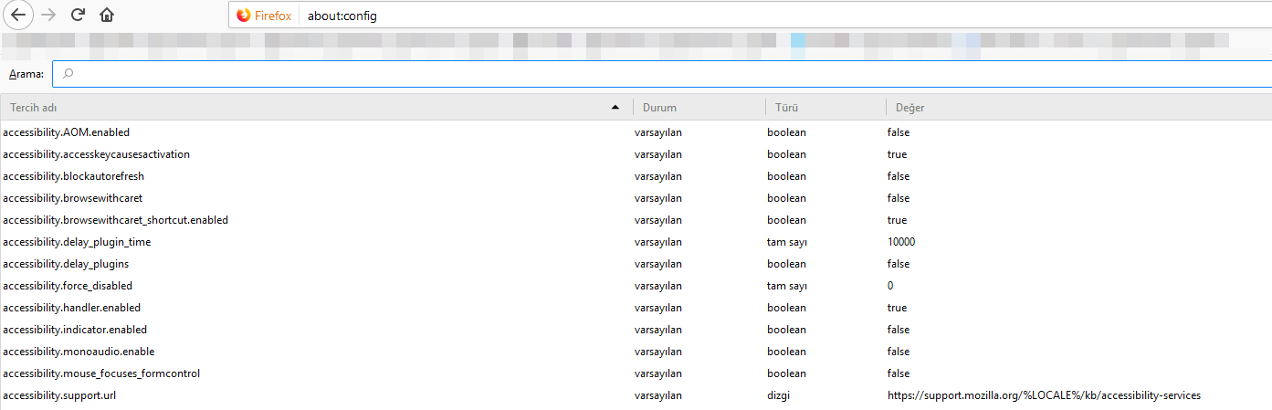
Task: Click the 10000 value for delay_plugin_time
Action: [x=900, y=242]
